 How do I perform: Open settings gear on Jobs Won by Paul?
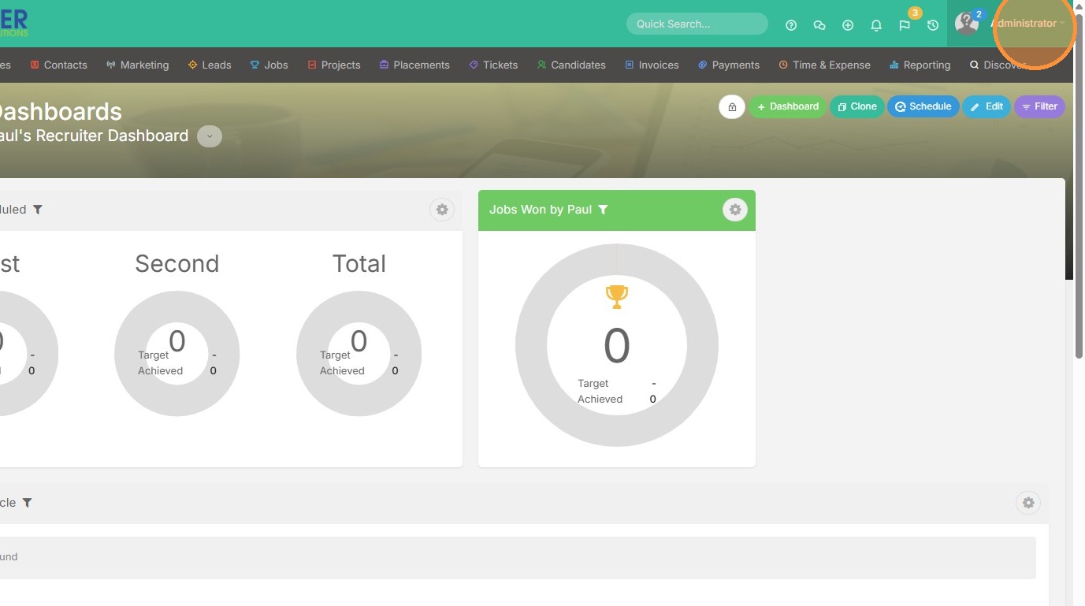pos(735,210)
